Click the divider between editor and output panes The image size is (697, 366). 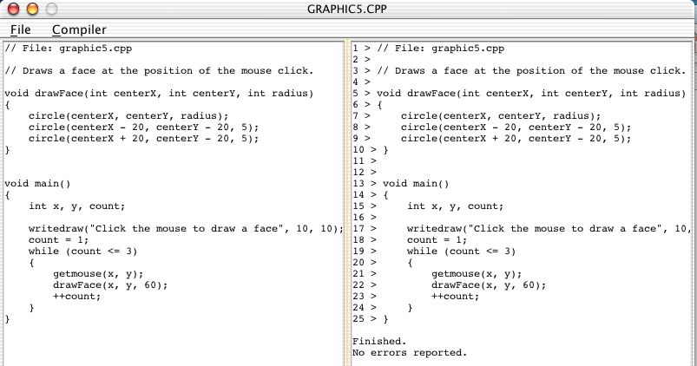point(347,199)
